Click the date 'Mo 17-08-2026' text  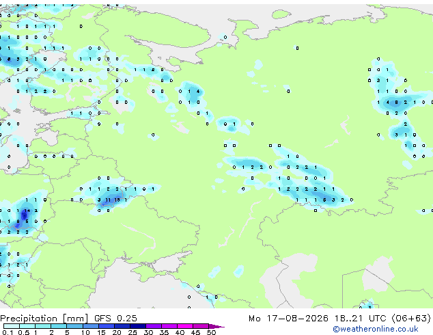click(288, 319)
